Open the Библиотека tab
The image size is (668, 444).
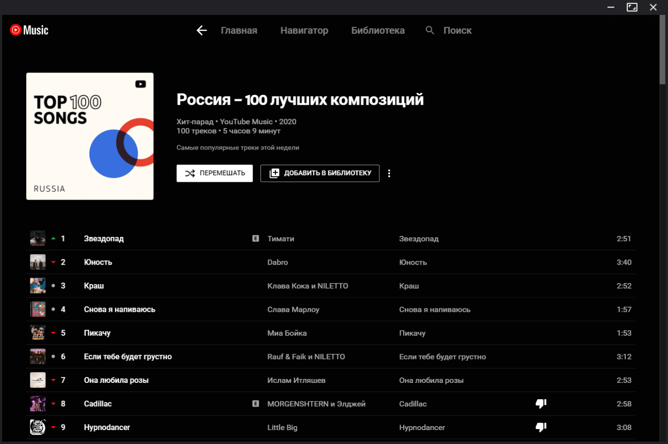(x=378, y=31)
